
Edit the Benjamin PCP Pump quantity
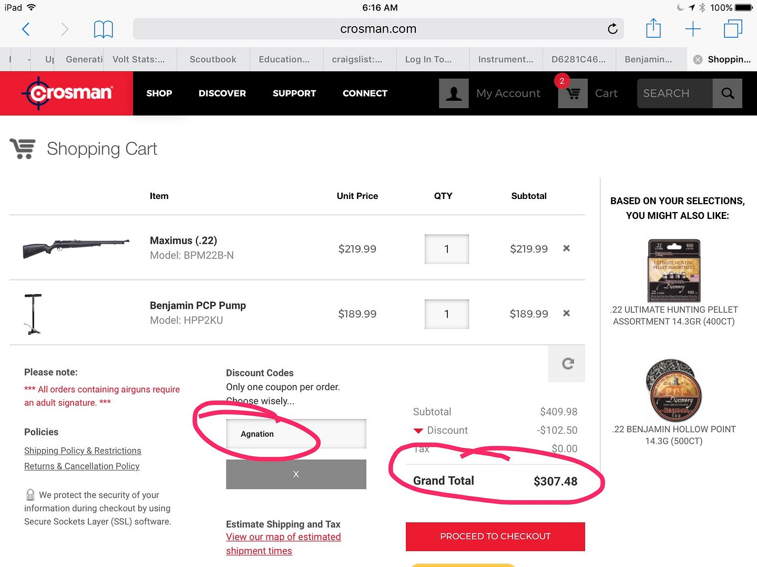pyautogui.click(x=447, y=314)
